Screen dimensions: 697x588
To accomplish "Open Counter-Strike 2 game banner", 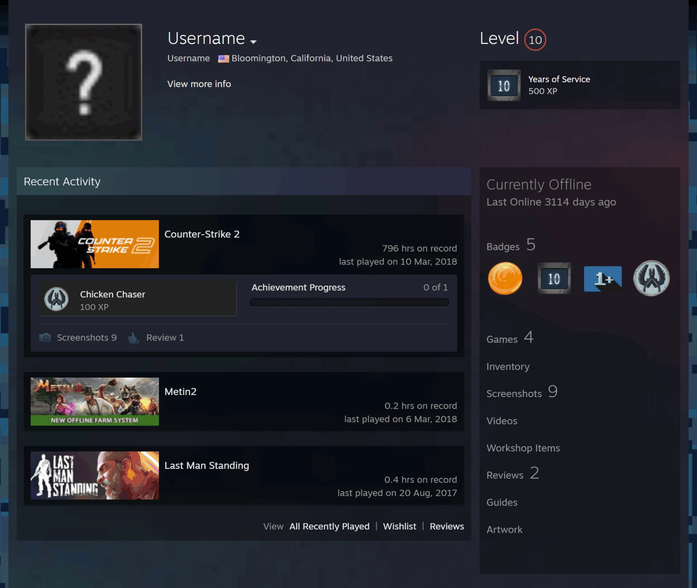I will click(x=95, y=244).
